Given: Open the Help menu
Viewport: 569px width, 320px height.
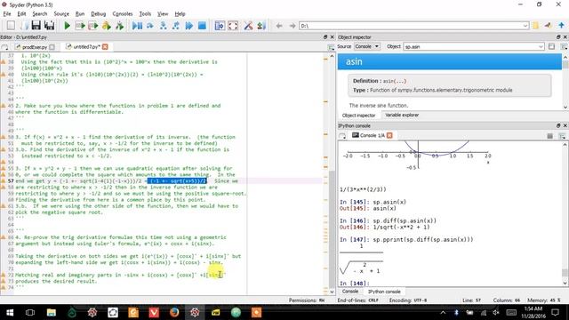Looking at the screenshot, I should pos(180,14).
